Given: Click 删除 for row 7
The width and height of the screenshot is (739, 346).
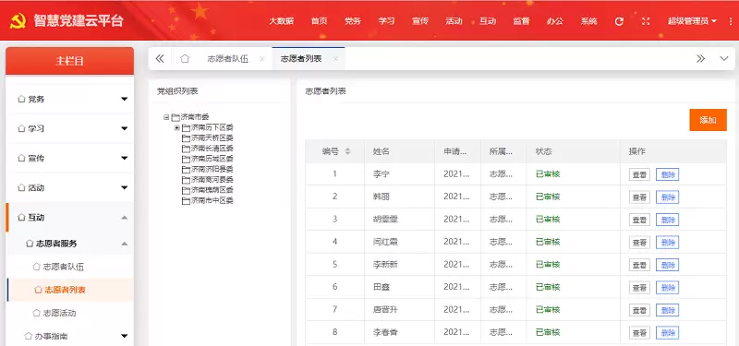Looking at the screenshot, I should [x=667, y=310].
